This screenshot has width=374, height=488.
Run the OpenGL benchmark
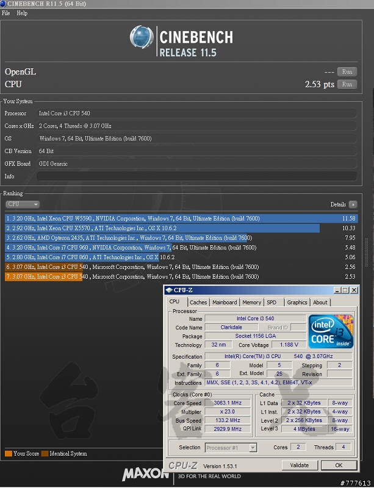[x=347, y=72]
